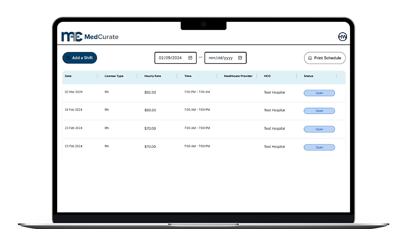
Task: Click the Healthcare Provider column header
Action: (x=238, y=76)
